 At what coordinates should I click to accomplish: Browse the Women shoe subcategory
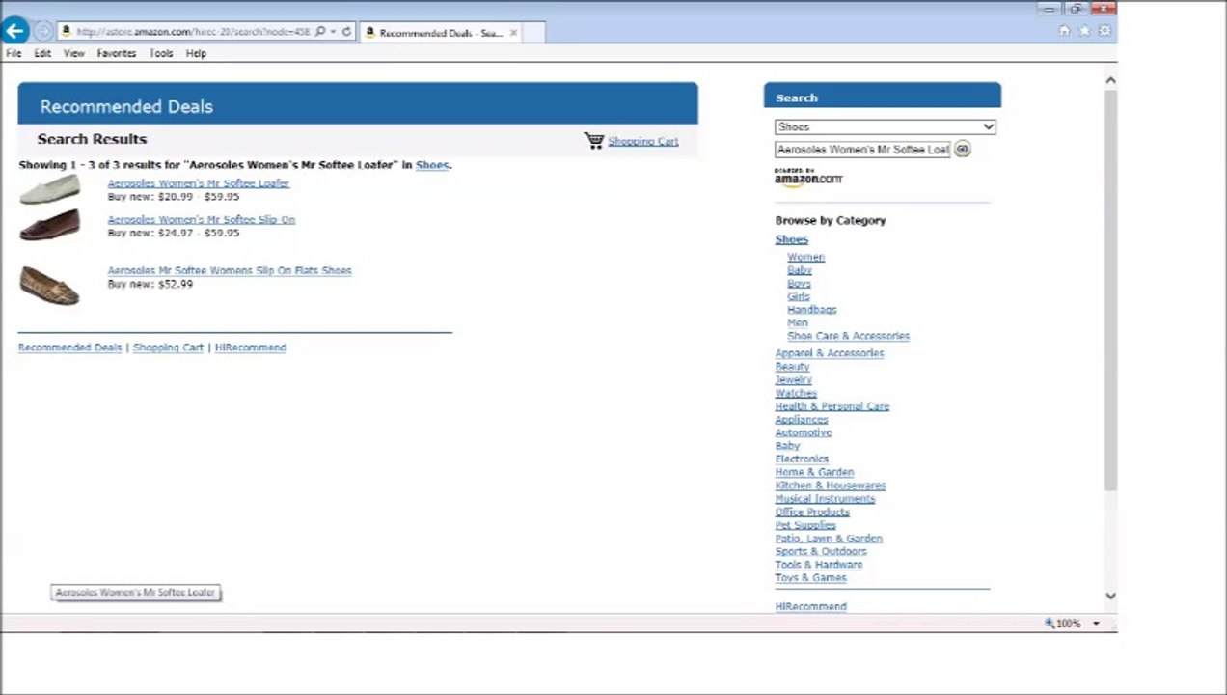(805, 258)
